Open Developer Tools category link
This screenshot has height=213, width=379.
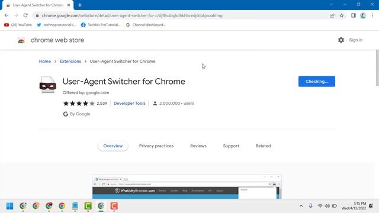[130, 104]
